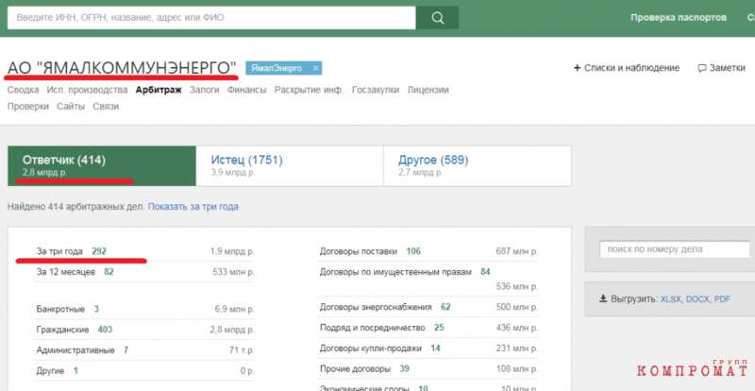Viewport: 755px width, 391px height.
Task: Filter by Другие 1
Action: click(x=57, y=371)
